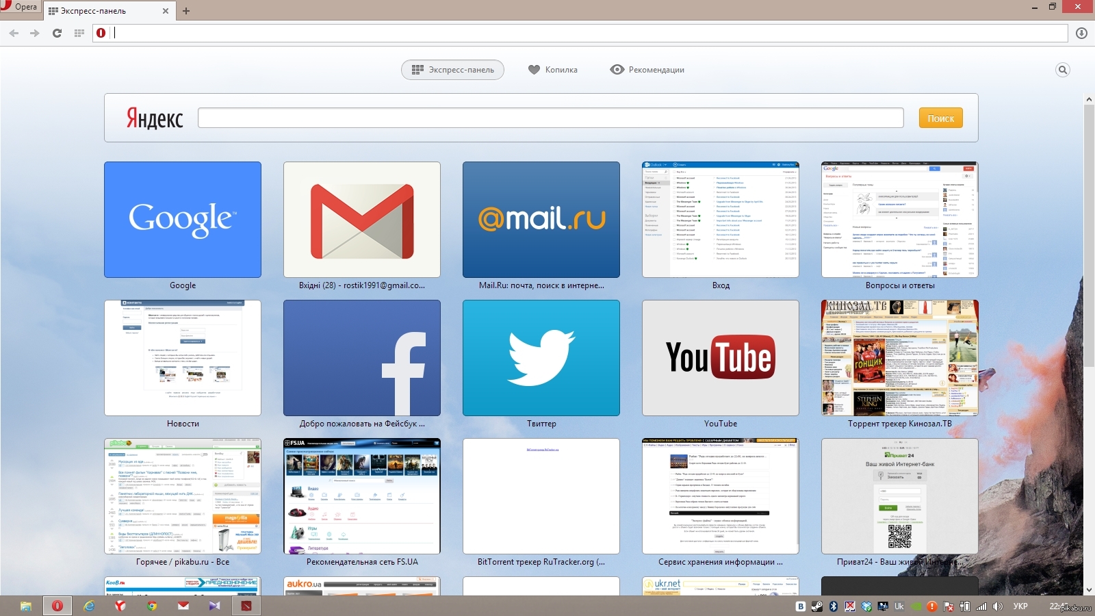Click the 'Google' tile caption text
1095x616 pixels.
click(x=183, y=285)
